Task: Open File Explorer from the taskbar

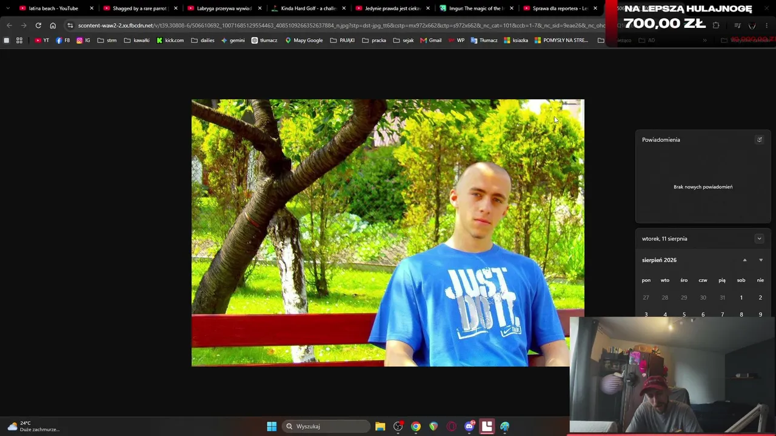Action: pyautogui.click(x=380, y=426)
